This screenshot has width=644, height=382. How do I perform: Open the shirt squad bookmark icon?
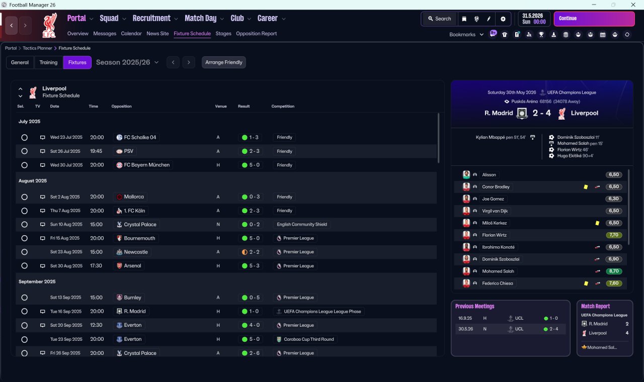(505, 35)
